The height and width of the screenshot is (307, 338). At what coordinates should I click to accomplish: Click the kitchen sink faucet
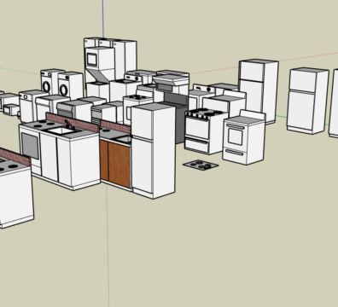(68, 125)
